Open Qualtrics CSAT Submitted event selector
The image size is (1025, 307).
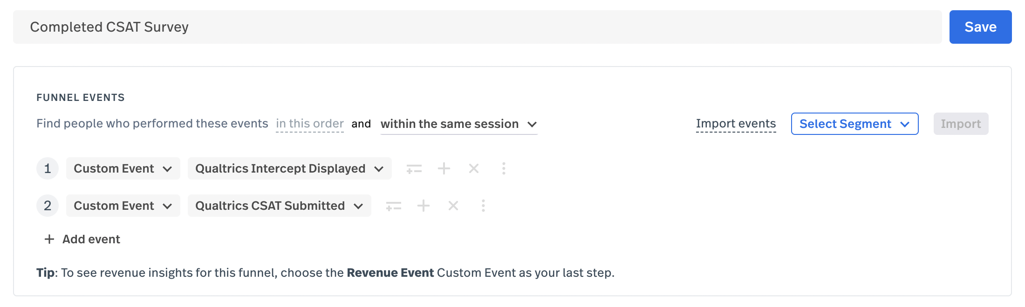pos(279,206)
